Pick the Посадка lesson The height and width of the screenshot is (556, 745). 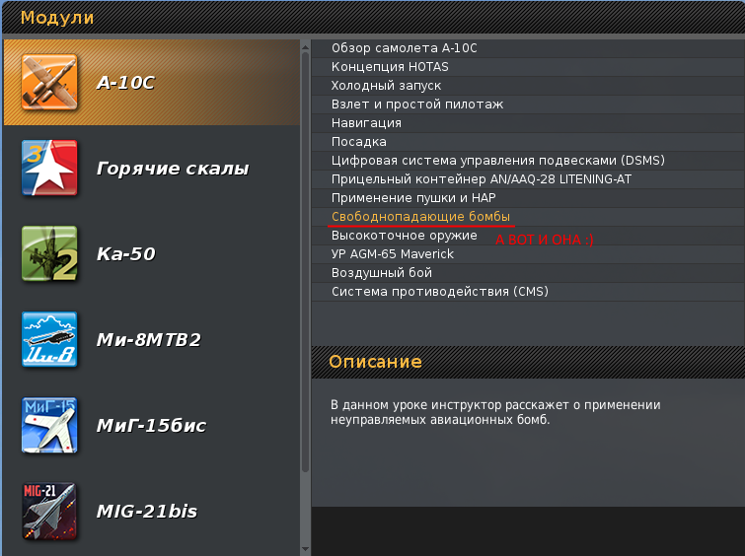coord(359,142)
